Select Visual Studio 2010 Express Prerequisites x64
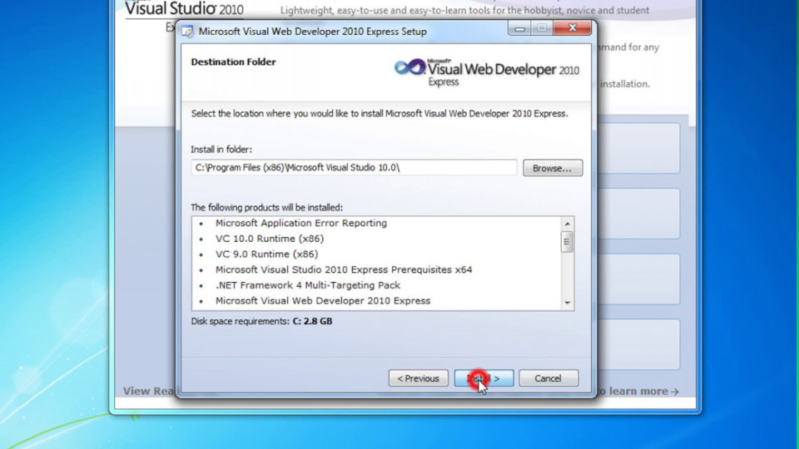 [x=343, y=269]
